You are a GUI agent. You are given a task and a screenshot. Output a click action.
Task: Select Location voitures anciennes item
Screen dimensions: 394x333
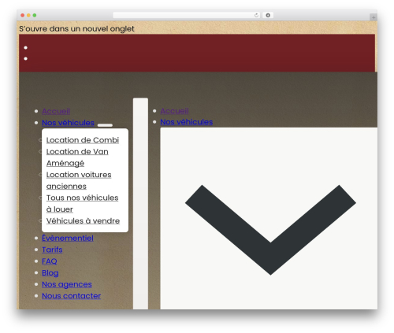click(79, 180)
